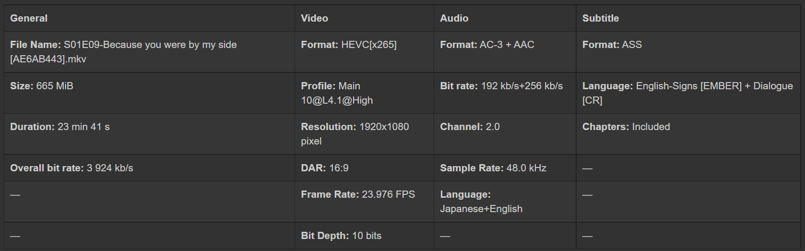Select the File Name cell with S01E09
805x251 pixels.
123,52
